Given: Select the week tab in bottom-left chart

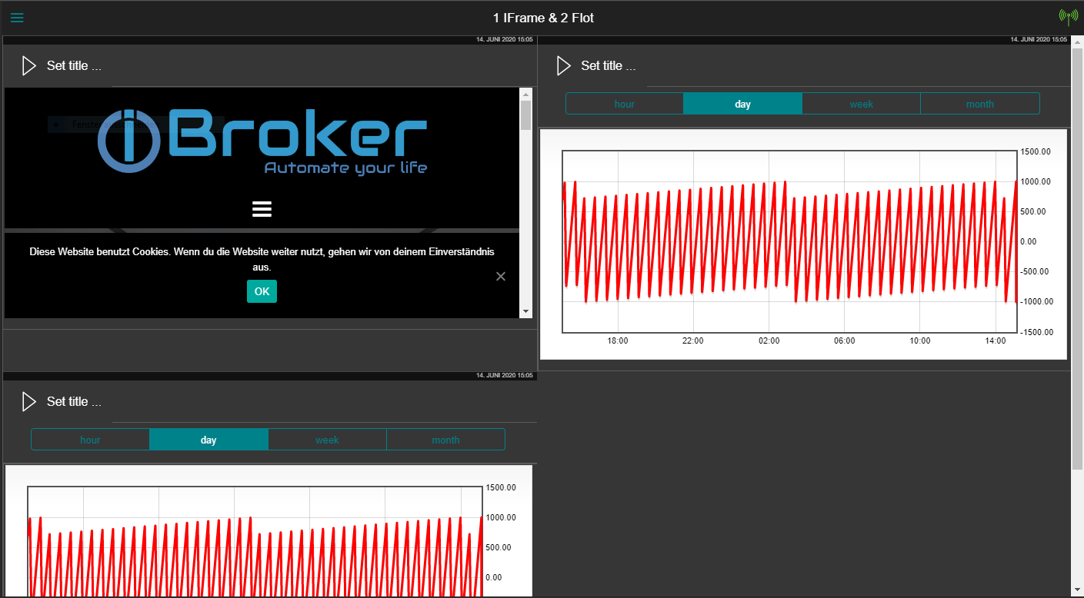Looking at the screenshot, I should (327, 440).
